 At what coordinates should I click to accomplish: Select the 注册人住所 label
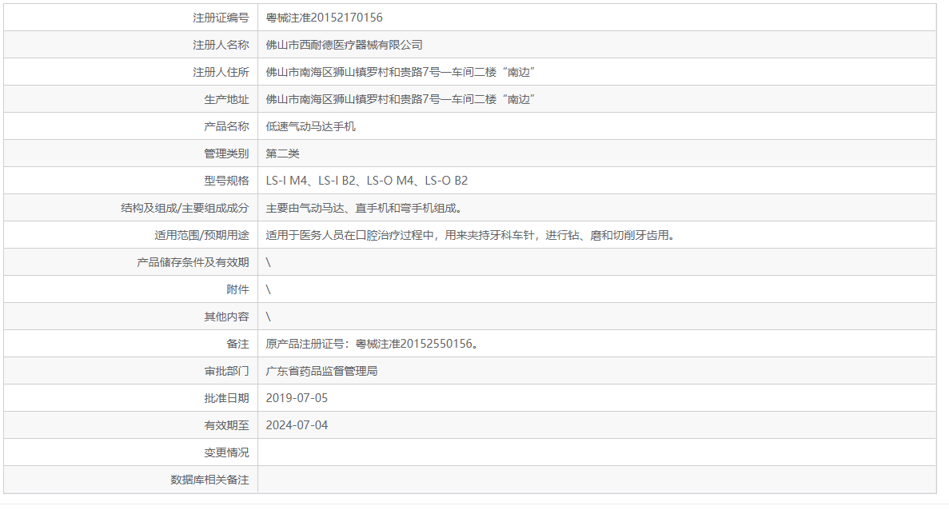(221, 72)
